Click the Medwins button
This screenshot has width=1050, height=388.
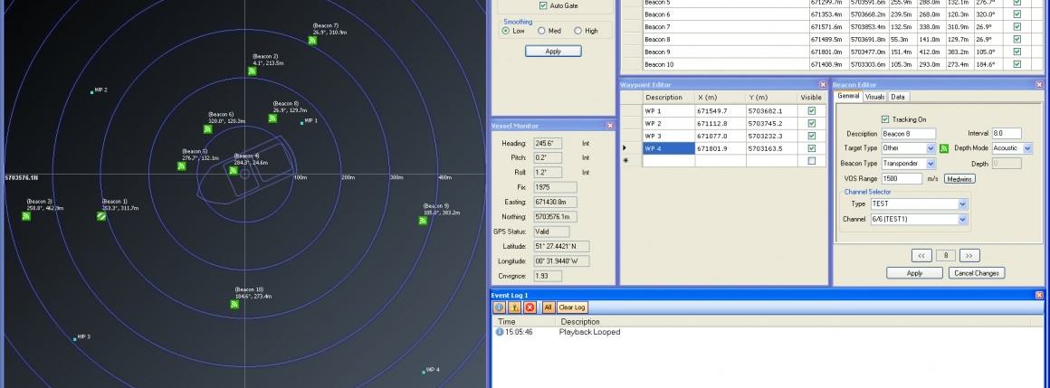pyautogui.click(x=959, y=179)
